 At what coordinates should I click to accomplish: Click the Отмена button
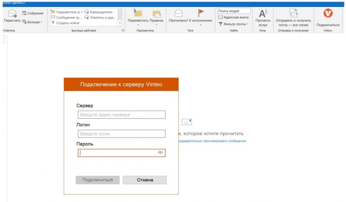click(145, 180)
